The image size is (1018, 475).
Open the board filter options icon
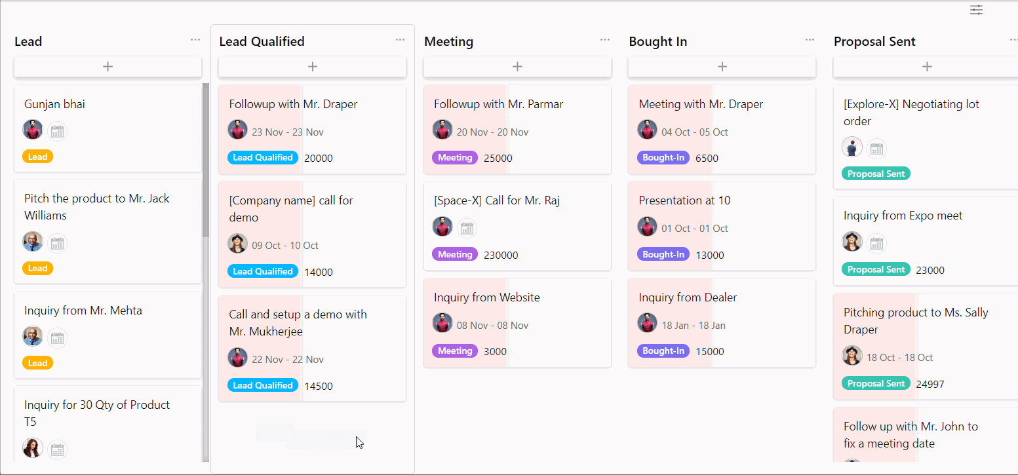click(x=976, y=10)
